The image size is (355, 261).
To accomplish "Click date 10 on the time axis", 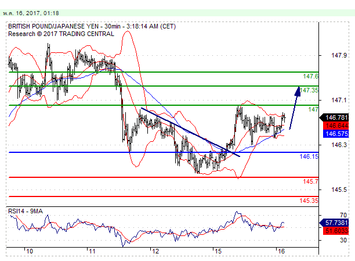I will click(x=30, y=251).
